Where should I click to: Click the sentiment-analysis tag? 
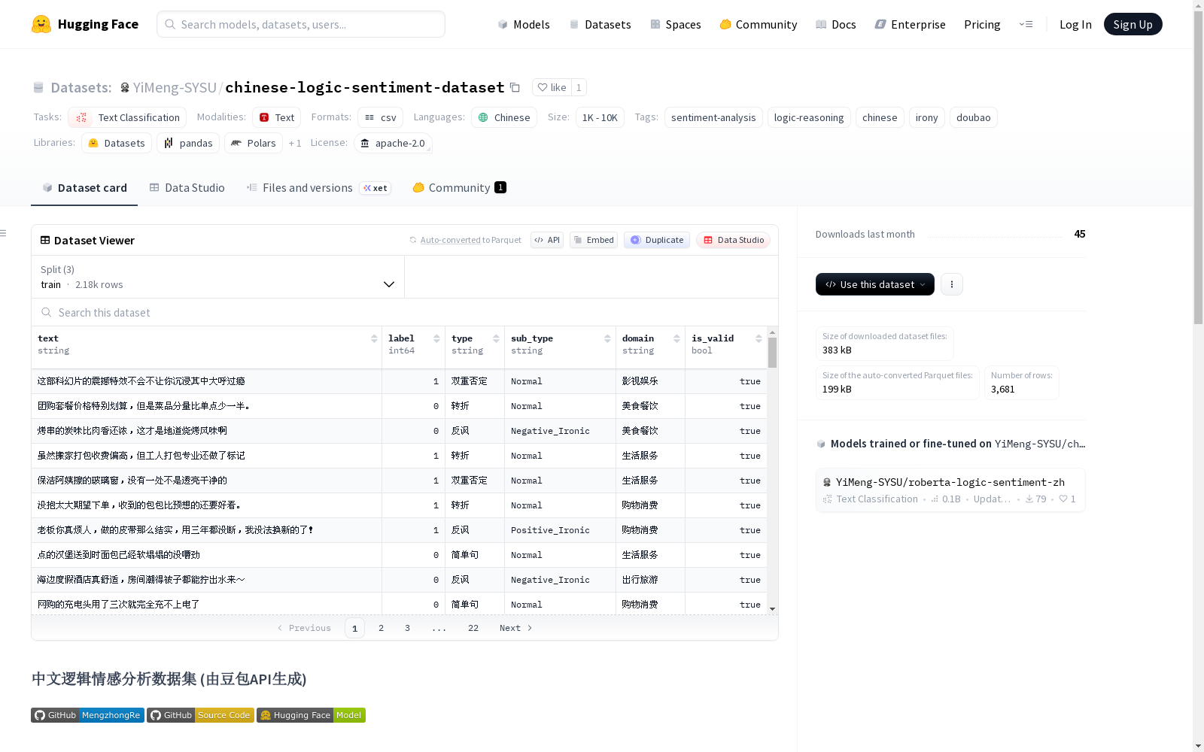tap(713, 117)
